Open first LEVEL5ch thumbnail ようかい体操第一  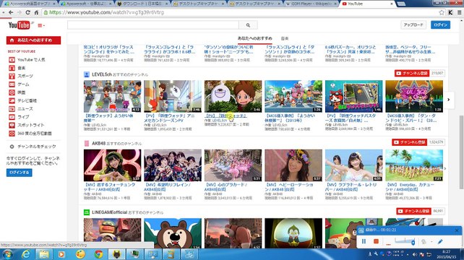112,96
